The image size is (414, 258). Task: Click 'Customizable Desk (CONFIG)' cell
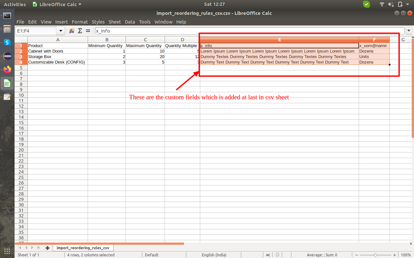[58, 62]
